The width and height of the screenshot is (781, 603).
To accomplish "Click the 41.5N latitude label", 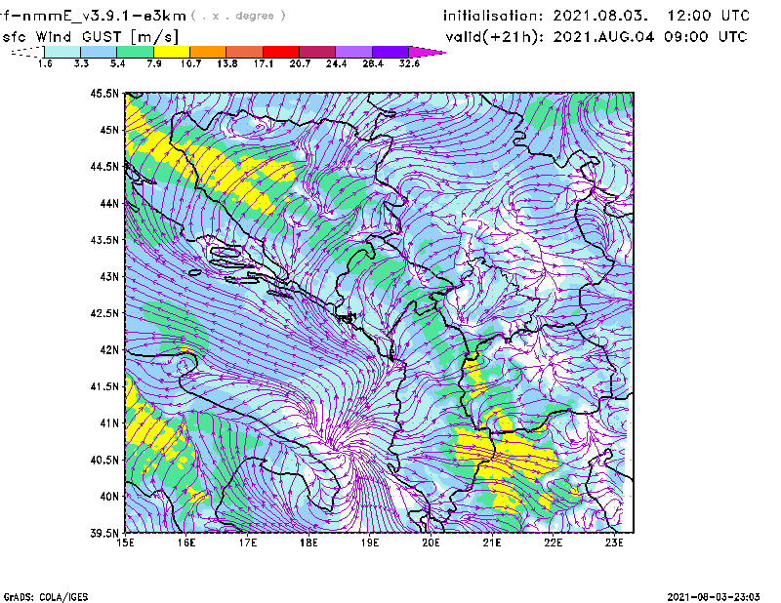I will [x=104, y=386].
